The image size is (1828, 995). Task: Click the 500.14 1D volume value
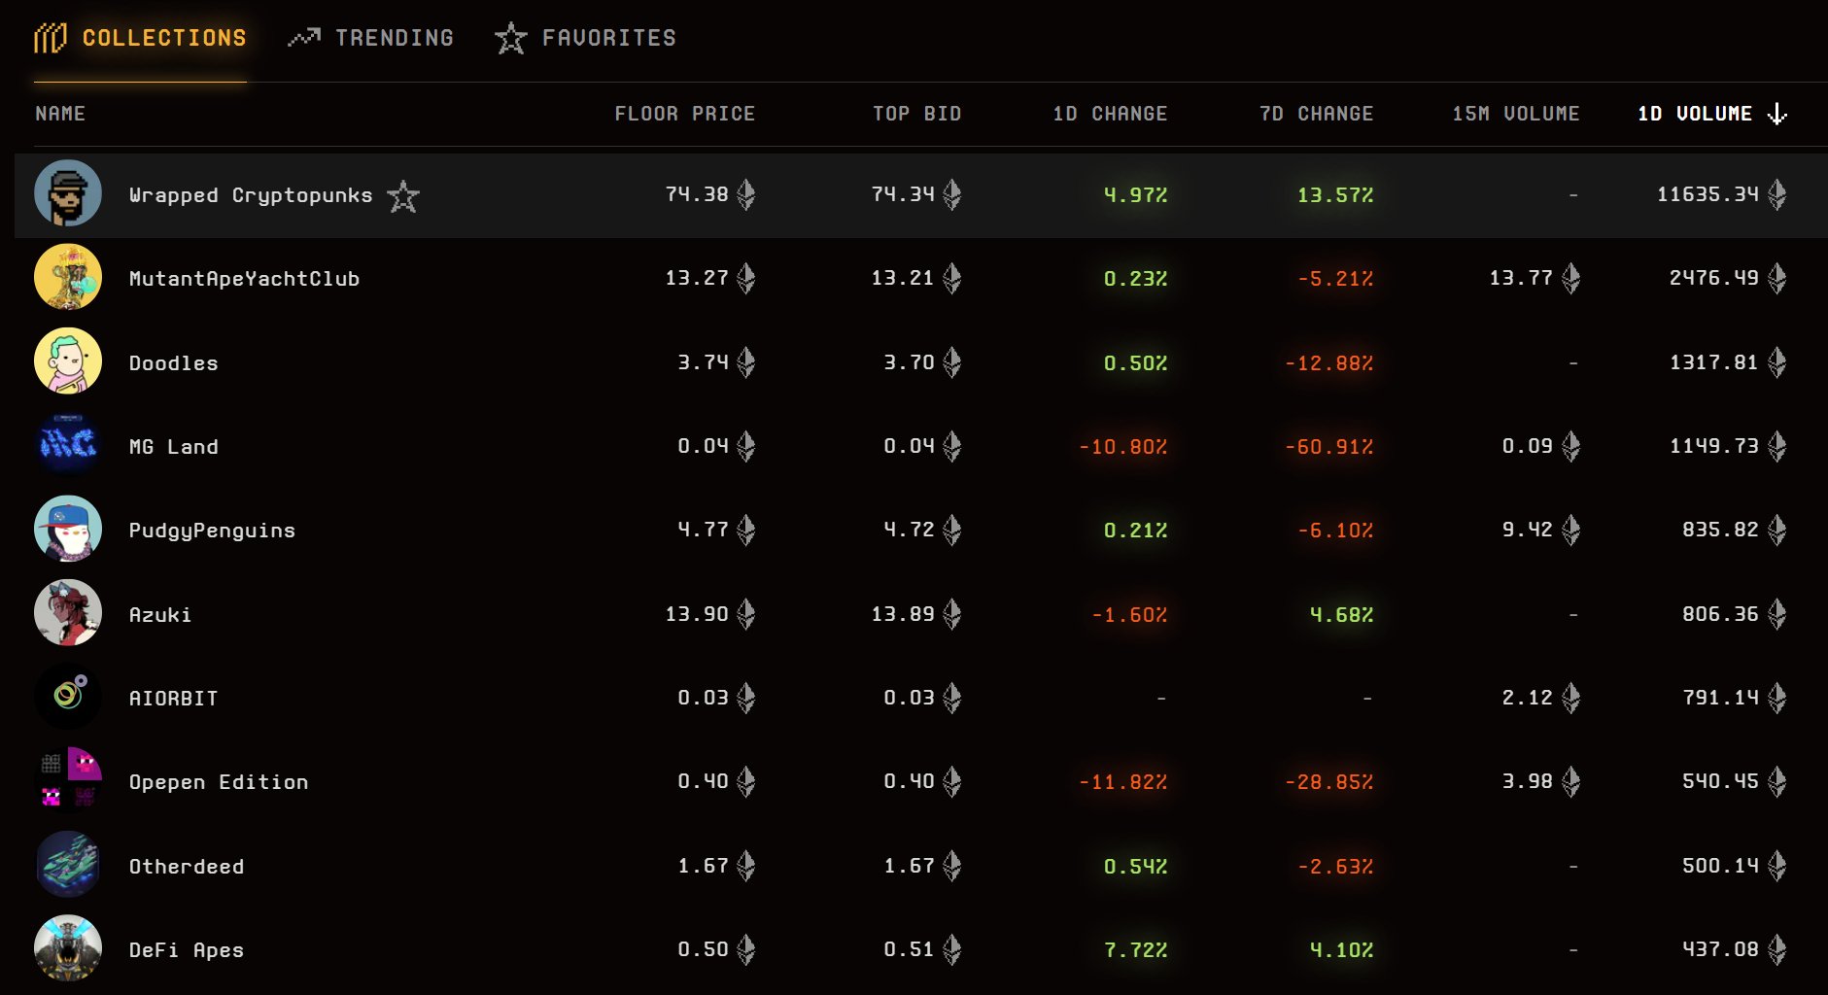1720,866
